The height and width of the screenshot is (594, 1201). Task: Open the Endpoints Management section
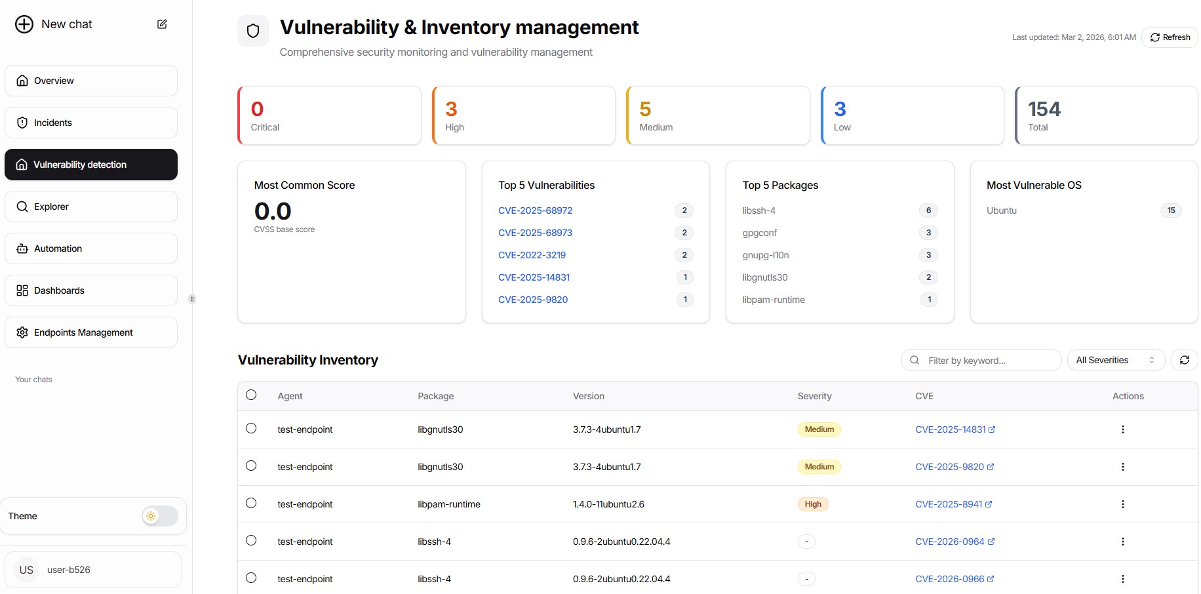click(x=91, y=332)
